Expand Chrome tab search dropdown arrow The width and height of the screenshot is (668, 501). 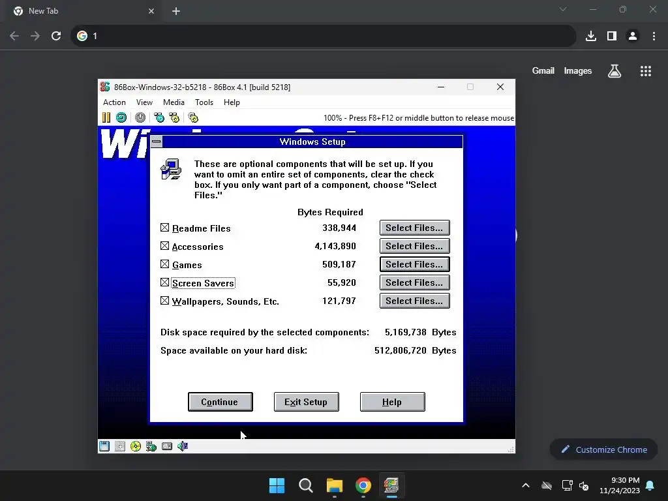563,9
